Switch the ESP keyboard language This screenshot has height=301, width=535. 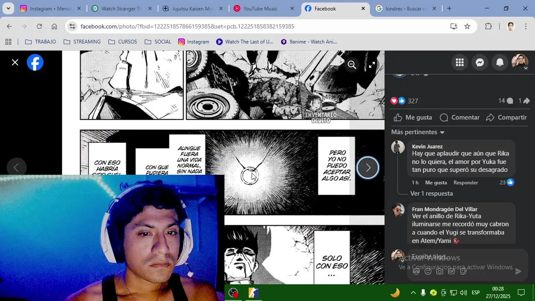coord(476,293)
